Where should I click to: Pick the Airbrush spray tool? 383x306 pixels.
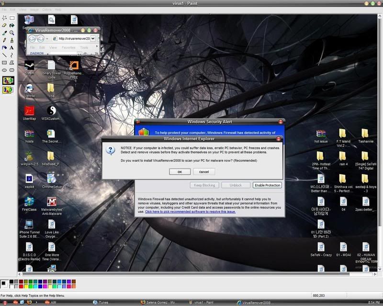pos(4,48)
